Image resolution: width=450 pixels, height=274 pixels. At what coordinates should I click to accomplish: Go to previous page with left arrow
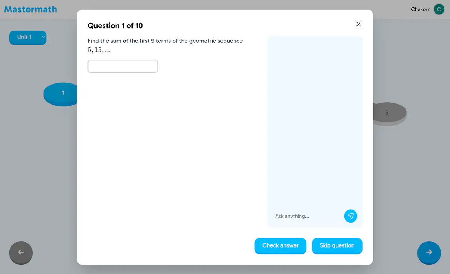tap(21, 252)
